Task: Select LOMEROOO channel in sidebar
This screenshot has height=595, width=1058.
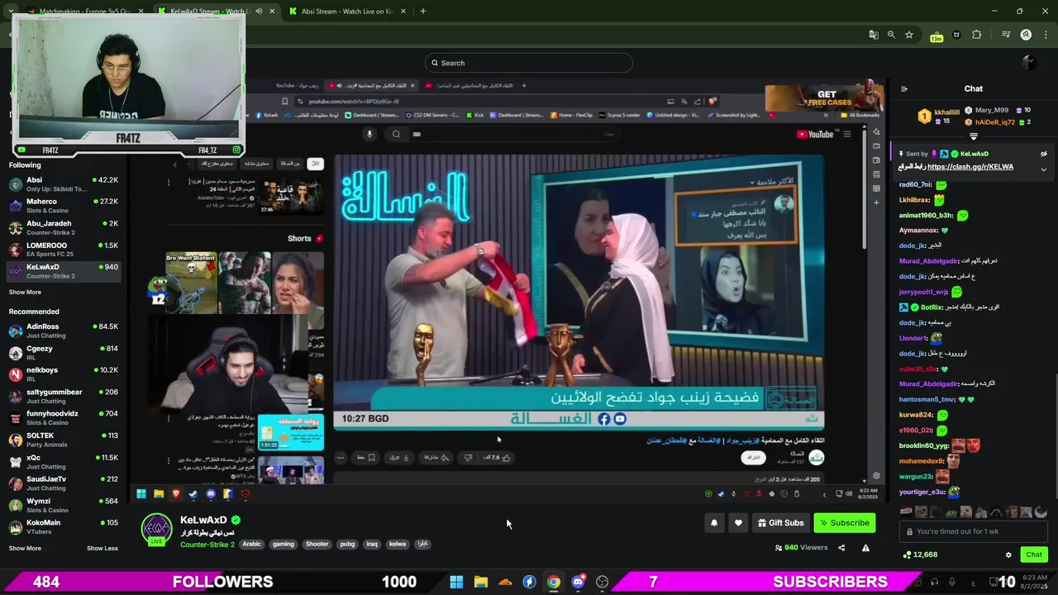Action: tap(64, 250)
